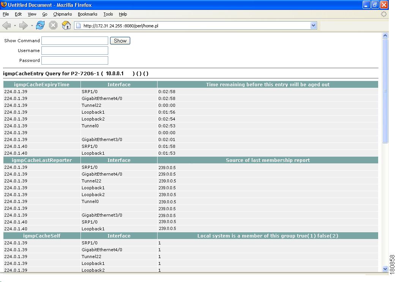396x282 pixels.
Task: Reload the current page
Action: click(40, 25)
